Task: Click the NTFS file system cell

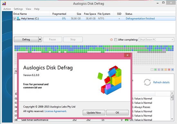Action: click(101, 19)
